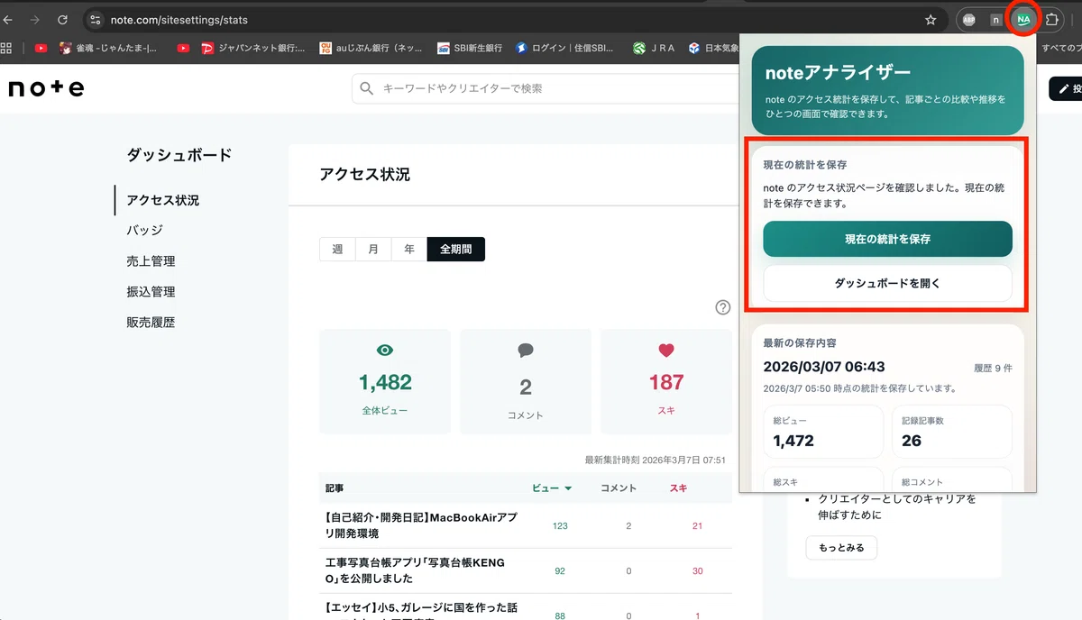Click the スキ column header
This screenshot has width=1082, height=620.
(x=678, y=488)
